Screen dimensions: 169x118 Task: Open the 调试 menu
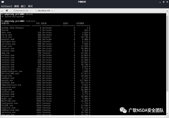pos(30,6)
